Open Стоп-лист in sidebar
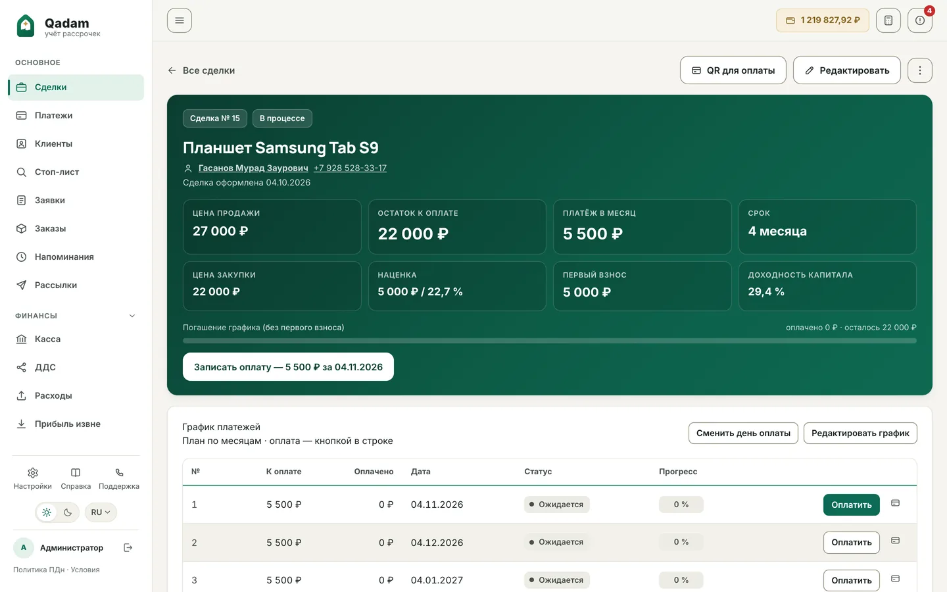 [76, 172]
